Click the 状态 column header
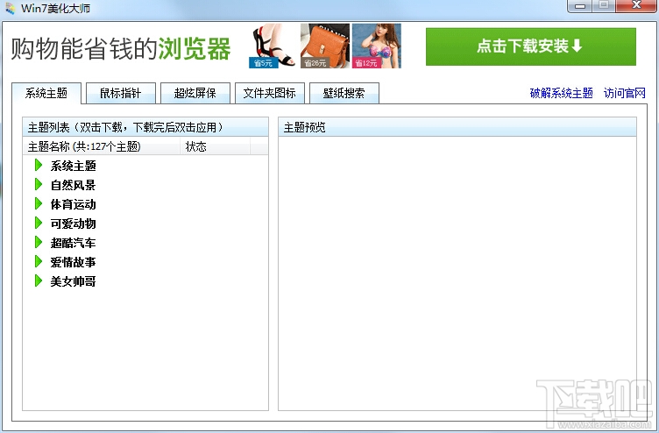The height and width of the screenshot is (433, 659). (216, 146)
